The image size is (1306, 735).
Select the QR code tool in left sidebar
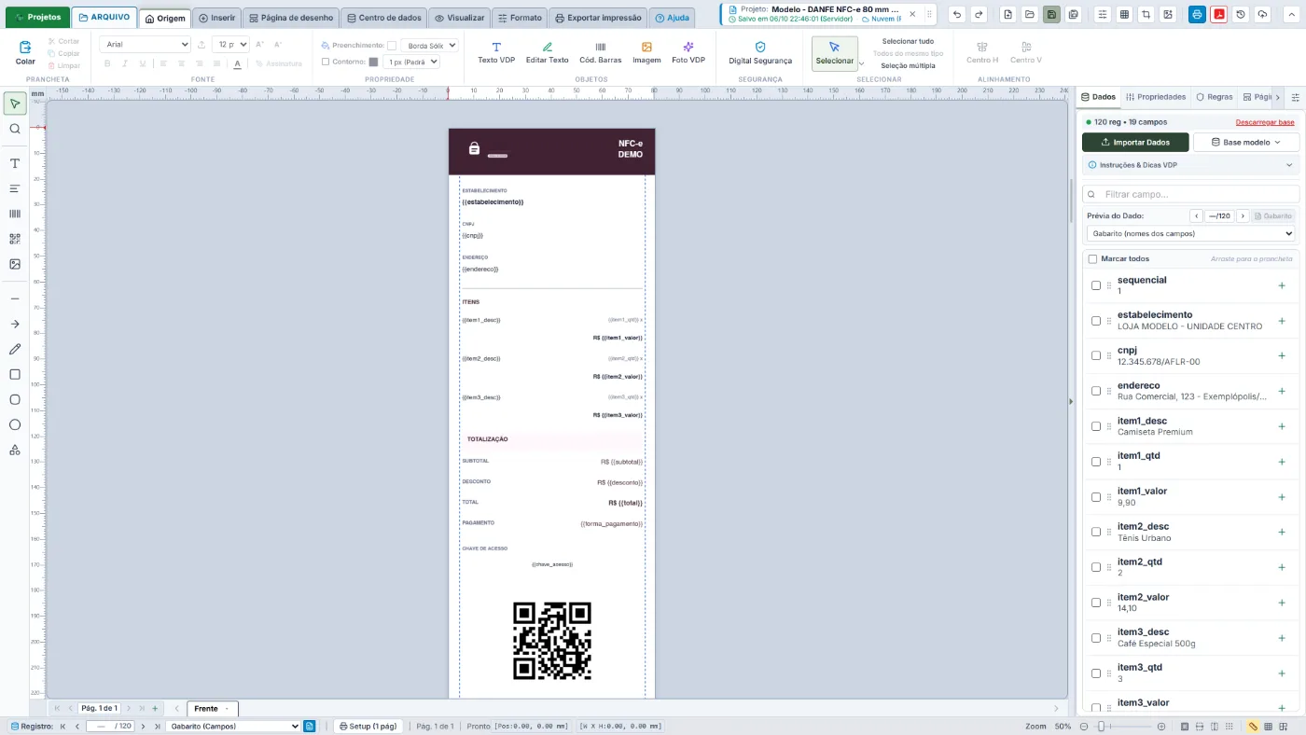(x=15, y=239)
